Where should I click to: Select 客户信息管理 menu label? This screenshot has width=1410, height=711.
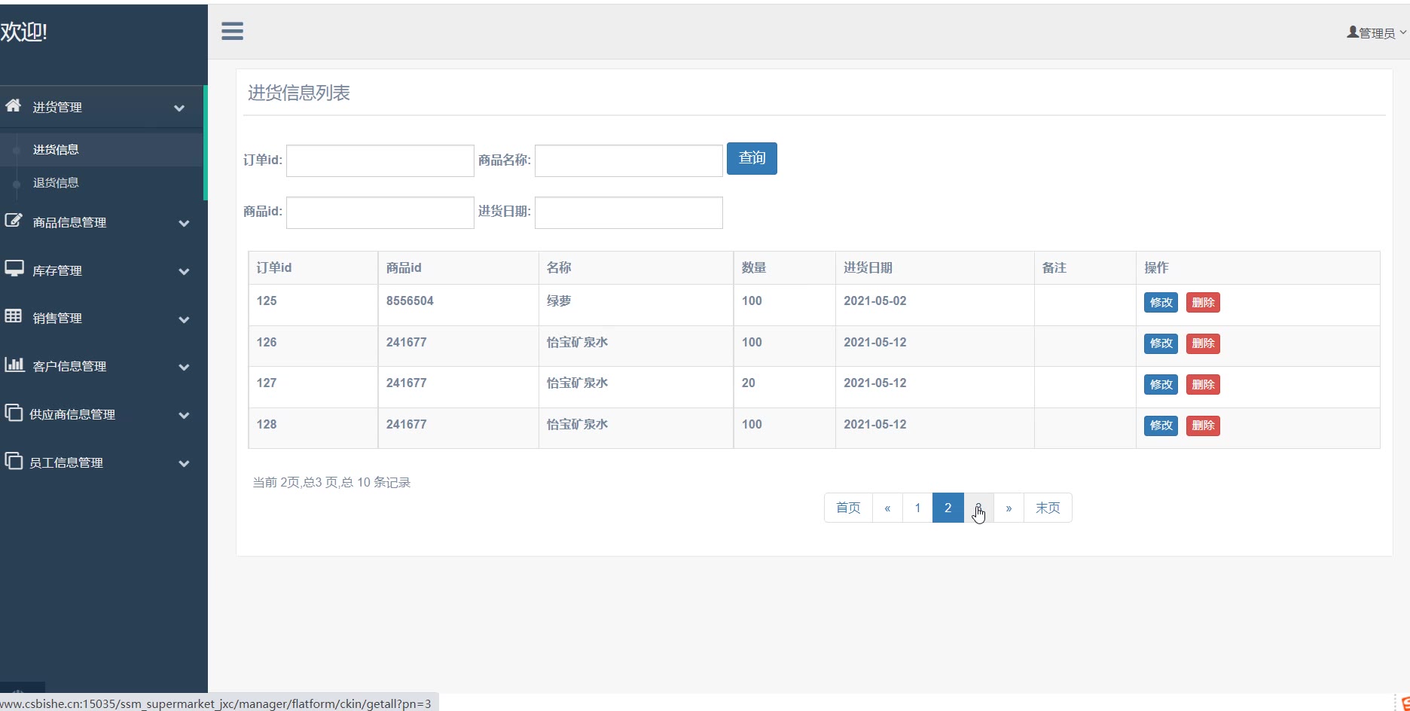[x=69, y=367]
